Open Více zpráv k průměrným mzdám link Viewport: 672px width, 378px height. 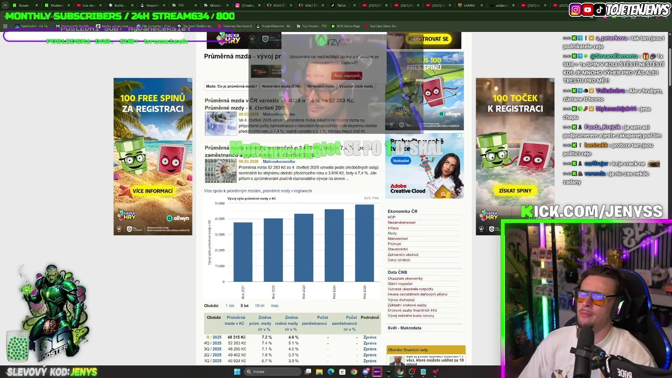232,191
